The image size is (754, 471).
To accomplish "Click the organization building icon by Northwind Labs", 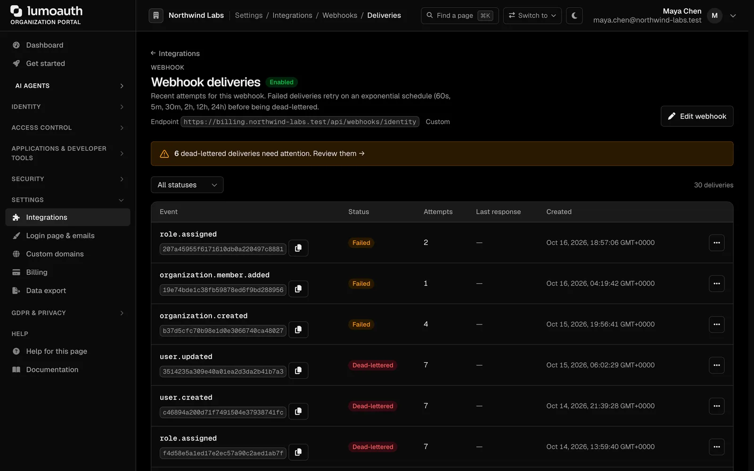I will tap(156, 16).
